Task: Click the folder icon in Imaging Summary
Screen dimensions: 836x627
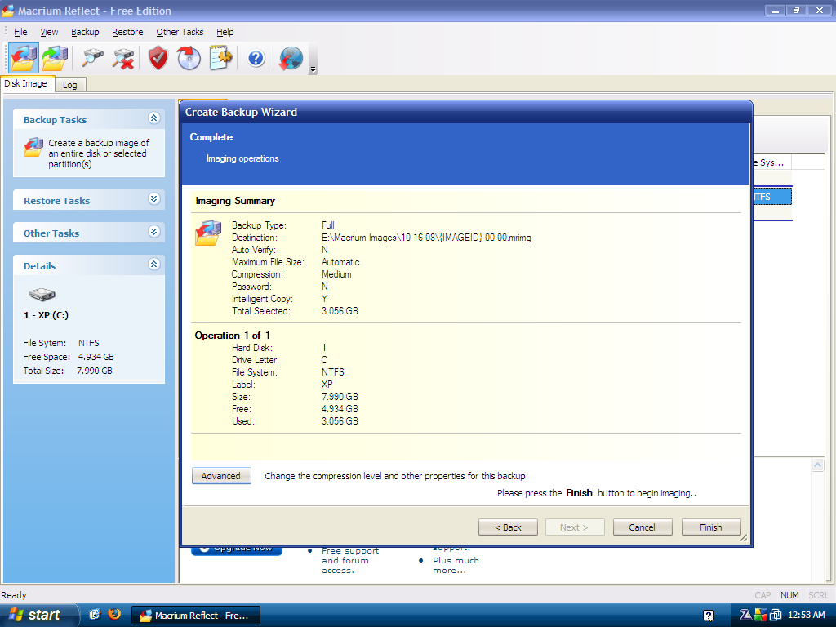Action: 208,233
